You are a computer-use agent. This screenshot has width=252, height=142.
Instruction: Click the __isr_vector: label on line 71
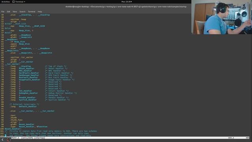coord(12,64)
